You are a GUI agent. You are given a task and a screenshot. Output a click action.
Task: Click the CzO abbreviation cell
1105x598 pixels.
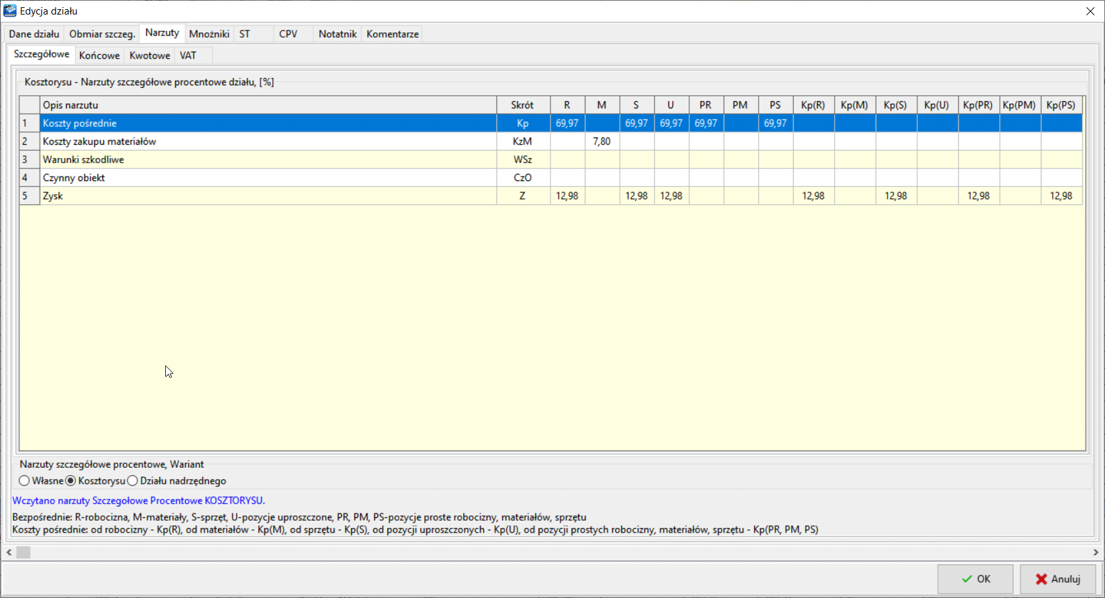[523, 178]
